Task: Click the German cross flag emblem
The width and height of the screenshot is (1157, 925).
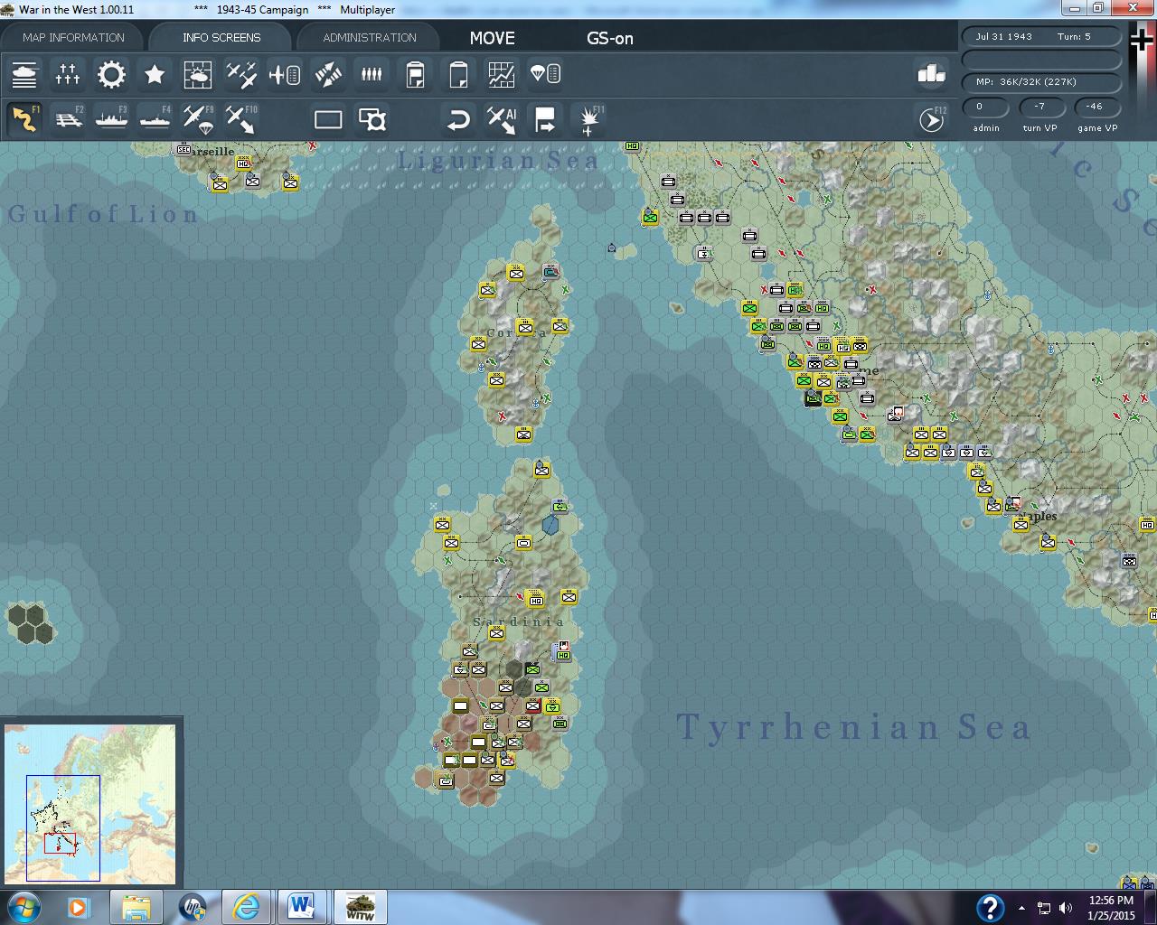Action: point(1142,41)
